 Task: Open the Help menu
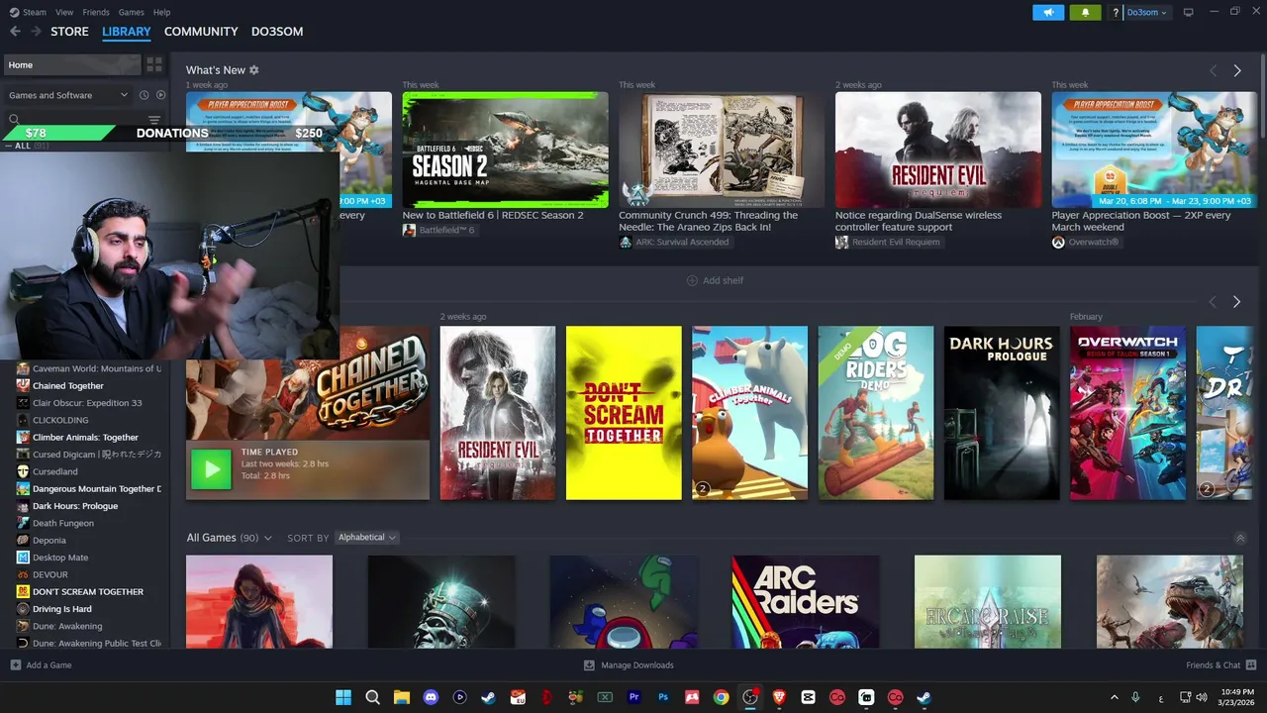tap(161, 12)
